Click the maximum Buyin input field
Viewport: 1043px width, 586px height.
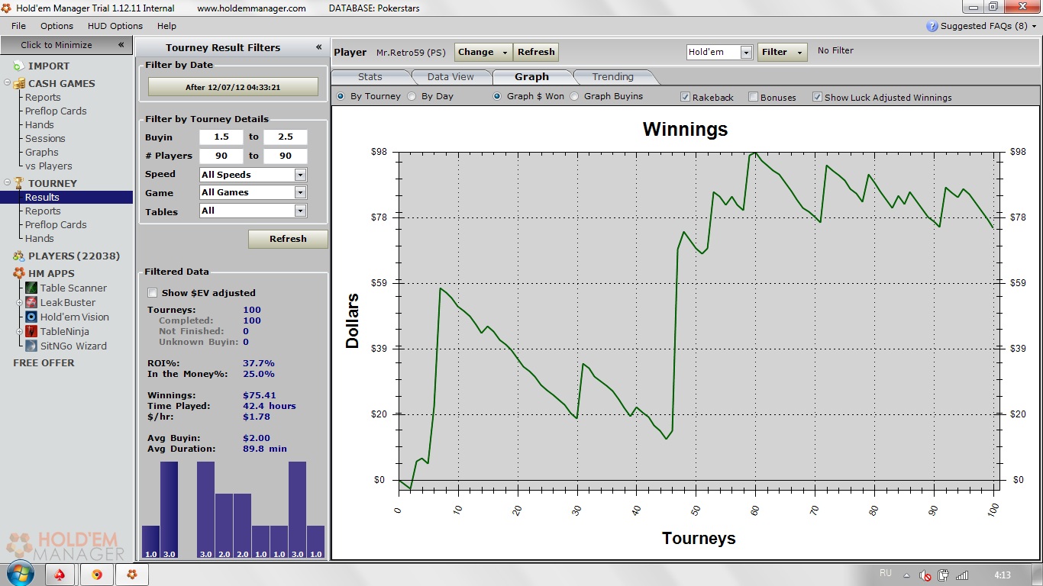tap(286, 137)
